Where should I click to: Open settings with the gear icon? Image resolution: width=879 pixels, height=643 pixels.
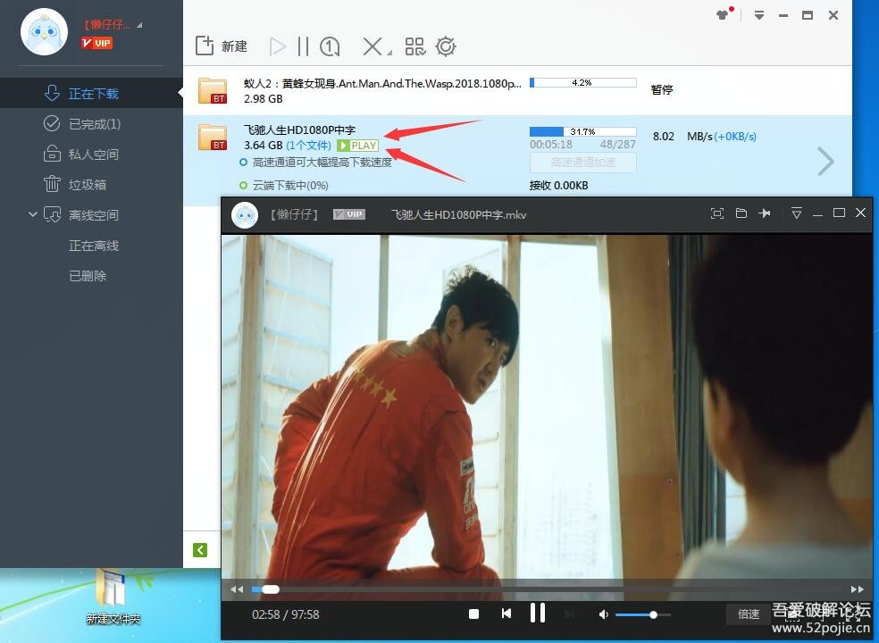tap(446, 46)
